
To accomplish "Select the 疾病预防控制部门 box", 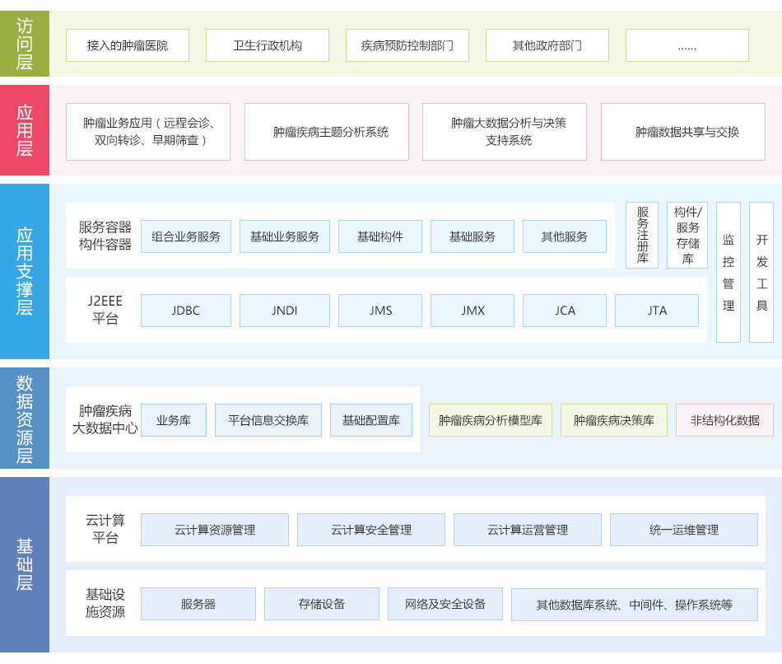I will point(407,45).
